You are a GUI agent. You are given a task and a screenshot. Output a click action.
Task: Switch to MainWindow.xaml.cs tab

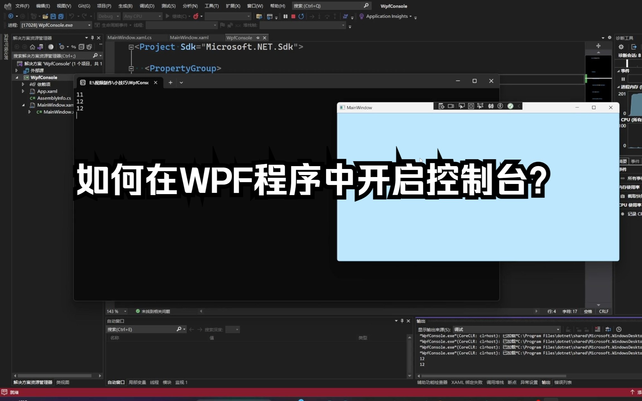(x=130, y=38)
